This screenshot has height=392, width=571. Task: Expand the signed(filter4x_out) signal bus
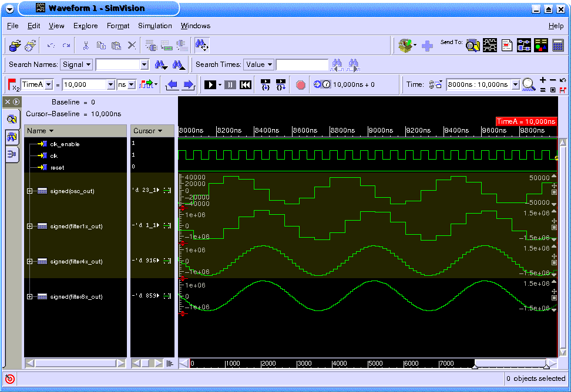coord(30,262)
